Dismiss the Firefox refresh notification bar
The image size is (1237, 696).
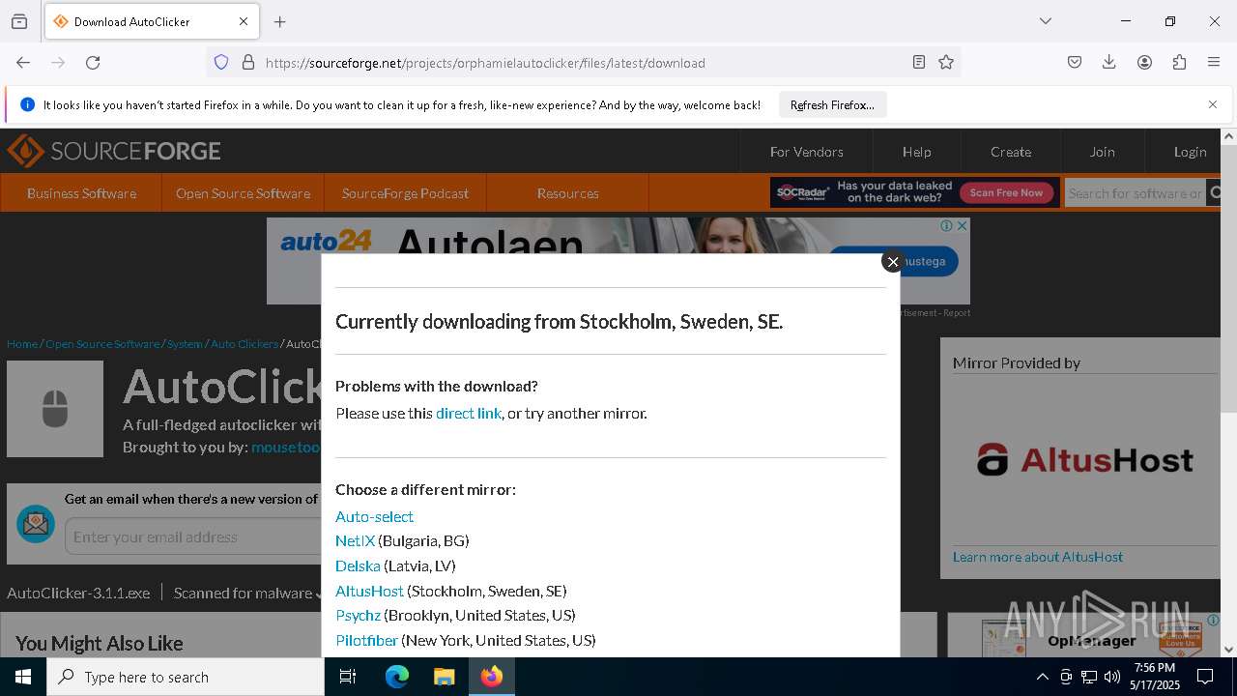pos(1213,104)
